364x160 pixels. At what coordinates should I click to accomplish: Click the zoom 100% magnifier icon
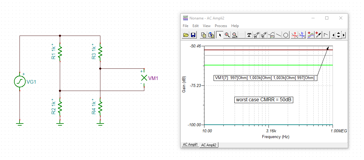[x=234, y=35]
